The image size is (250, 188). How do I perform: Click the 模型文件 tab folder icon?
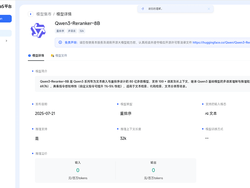point(52,56)
